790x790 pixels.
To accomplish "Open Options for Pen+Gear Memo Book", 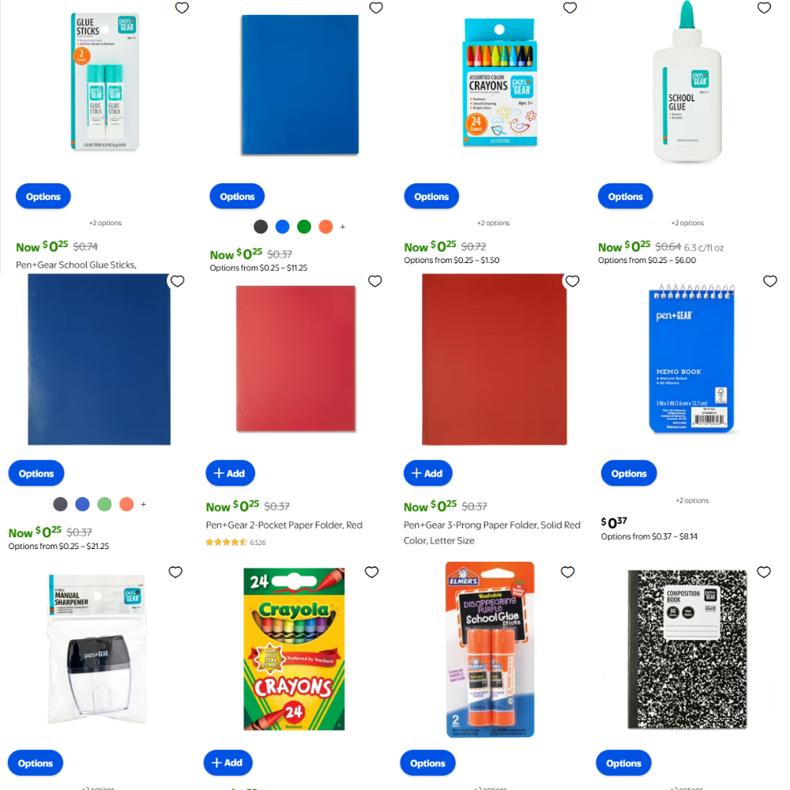I will tap(629, 473).
